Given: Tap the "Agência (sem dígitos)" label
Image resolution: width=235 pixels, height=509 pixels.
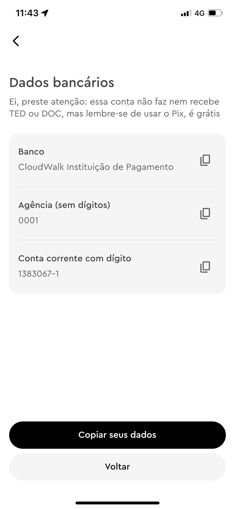Looking at the screenshot, I should (x=64, y=205).
